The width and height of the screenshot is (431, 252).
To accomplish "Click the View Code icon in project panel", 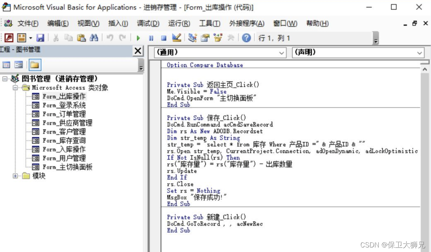I will point(6,65).
